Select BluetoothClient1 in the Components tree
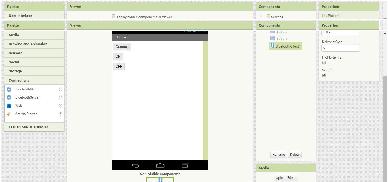Screen dimensions: 388x182 click(287, 46)
